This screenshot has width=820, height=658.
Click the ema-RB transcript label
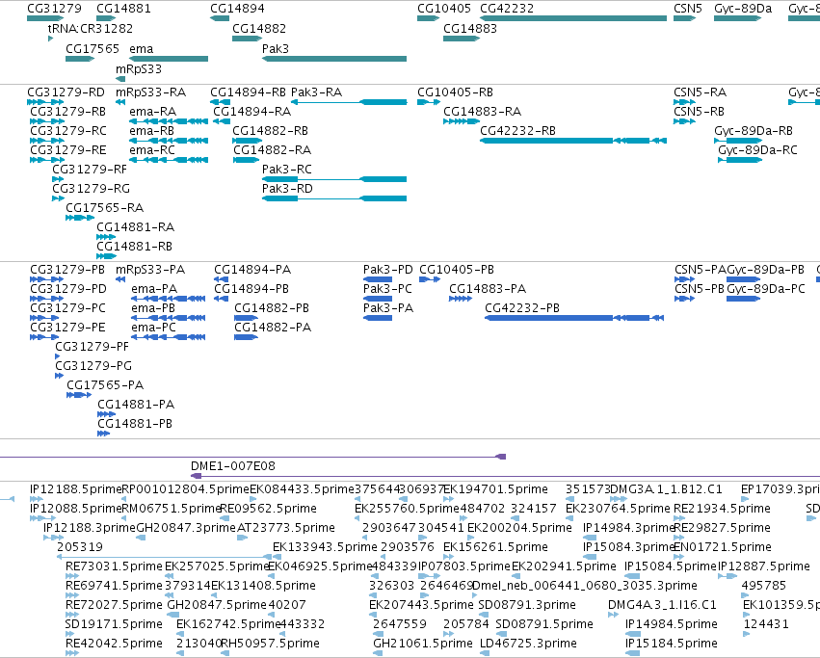click(x=151, y=130)
